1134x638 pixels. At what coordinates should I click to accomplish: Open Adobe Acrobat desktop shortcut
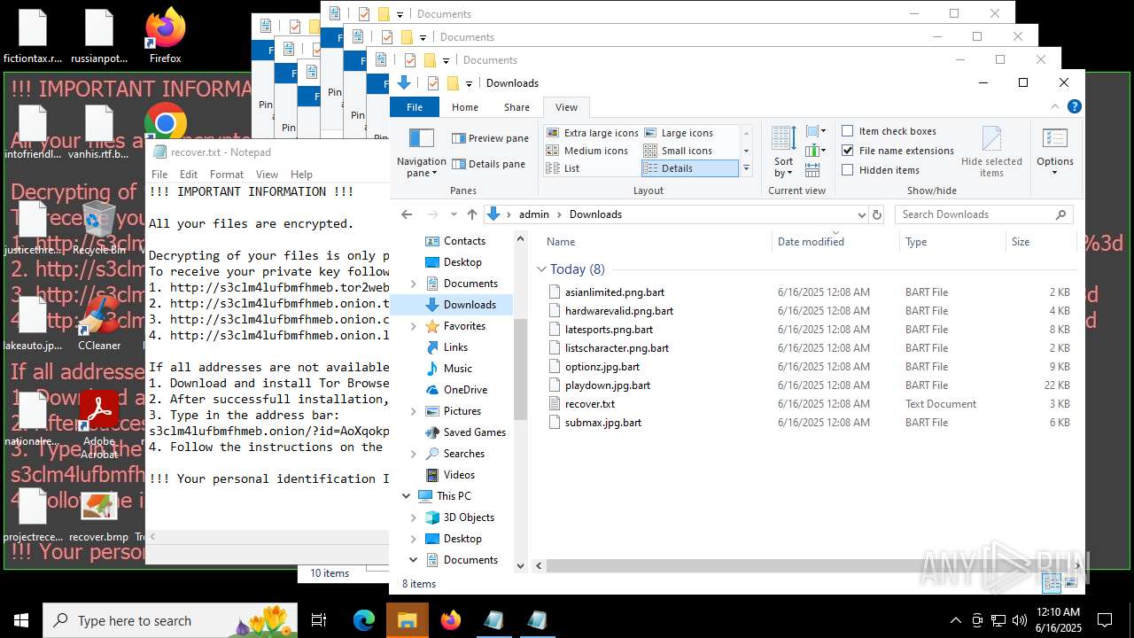99,424
